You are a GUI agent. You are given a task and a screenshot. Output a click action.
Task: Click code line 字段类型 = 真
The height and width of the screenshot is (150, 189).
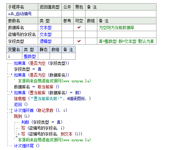[28, 69]
